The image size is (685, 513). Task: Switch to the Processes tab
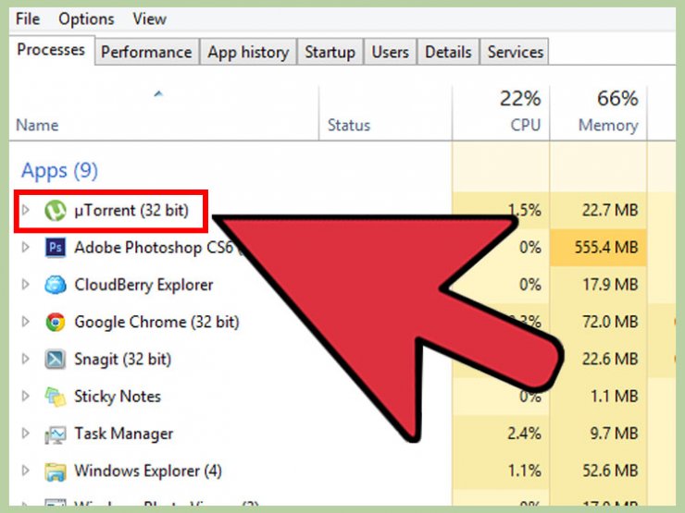(51, 50)
